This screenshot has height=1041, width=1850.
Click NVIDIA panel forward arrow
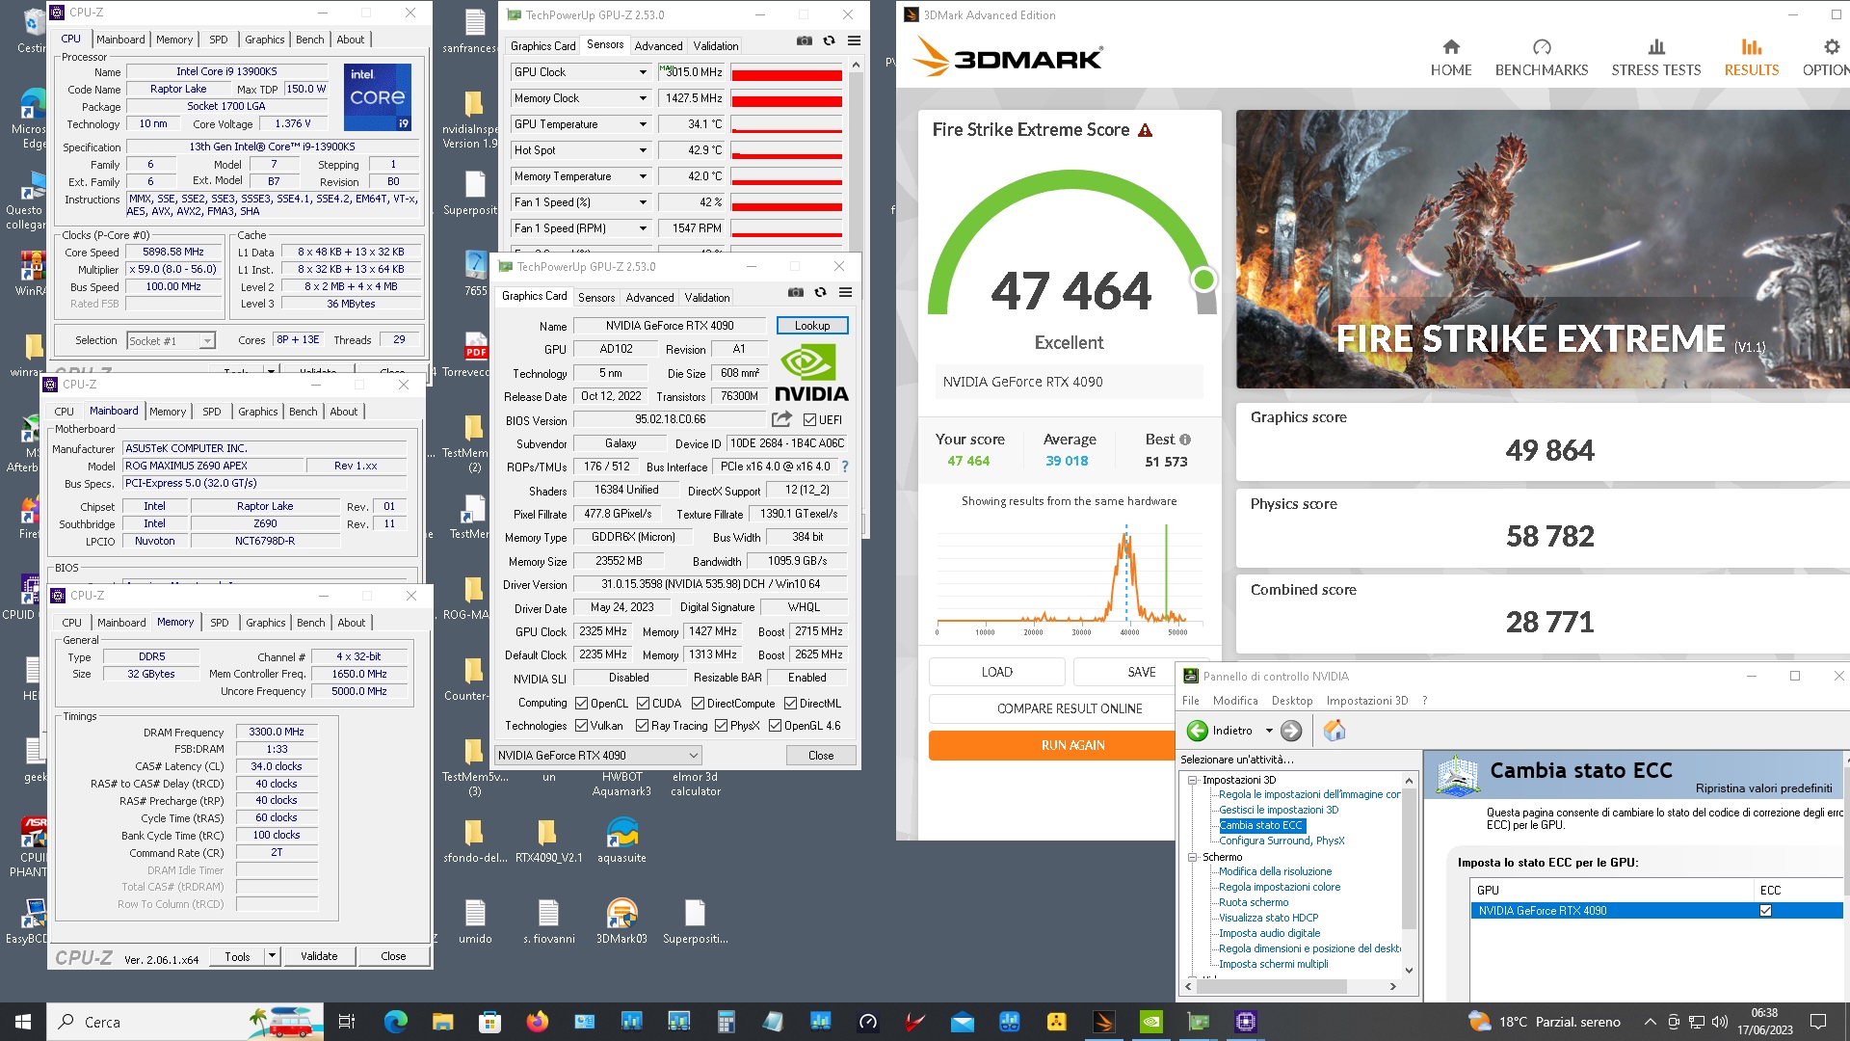point(1291,731)
